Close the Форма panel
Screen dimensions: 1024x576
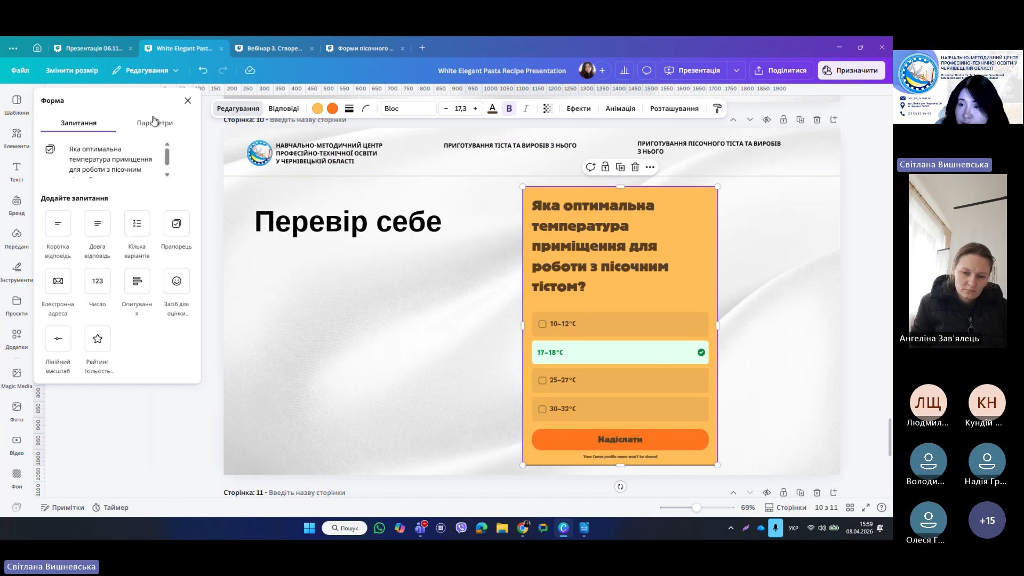[188, 100]
